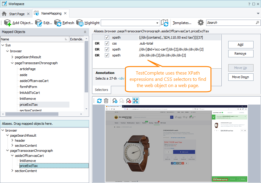Refresh the object preview image
This screenshot has width=261, height=183.
tap(99, 101)
